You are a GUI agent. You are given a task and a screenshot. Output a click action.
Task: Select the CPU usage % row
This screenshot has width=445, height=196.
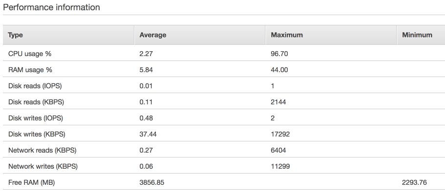(x=224, y=54)
